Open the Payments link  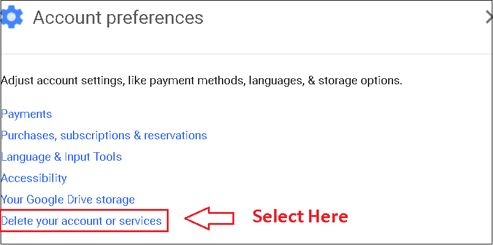point(26,114)
